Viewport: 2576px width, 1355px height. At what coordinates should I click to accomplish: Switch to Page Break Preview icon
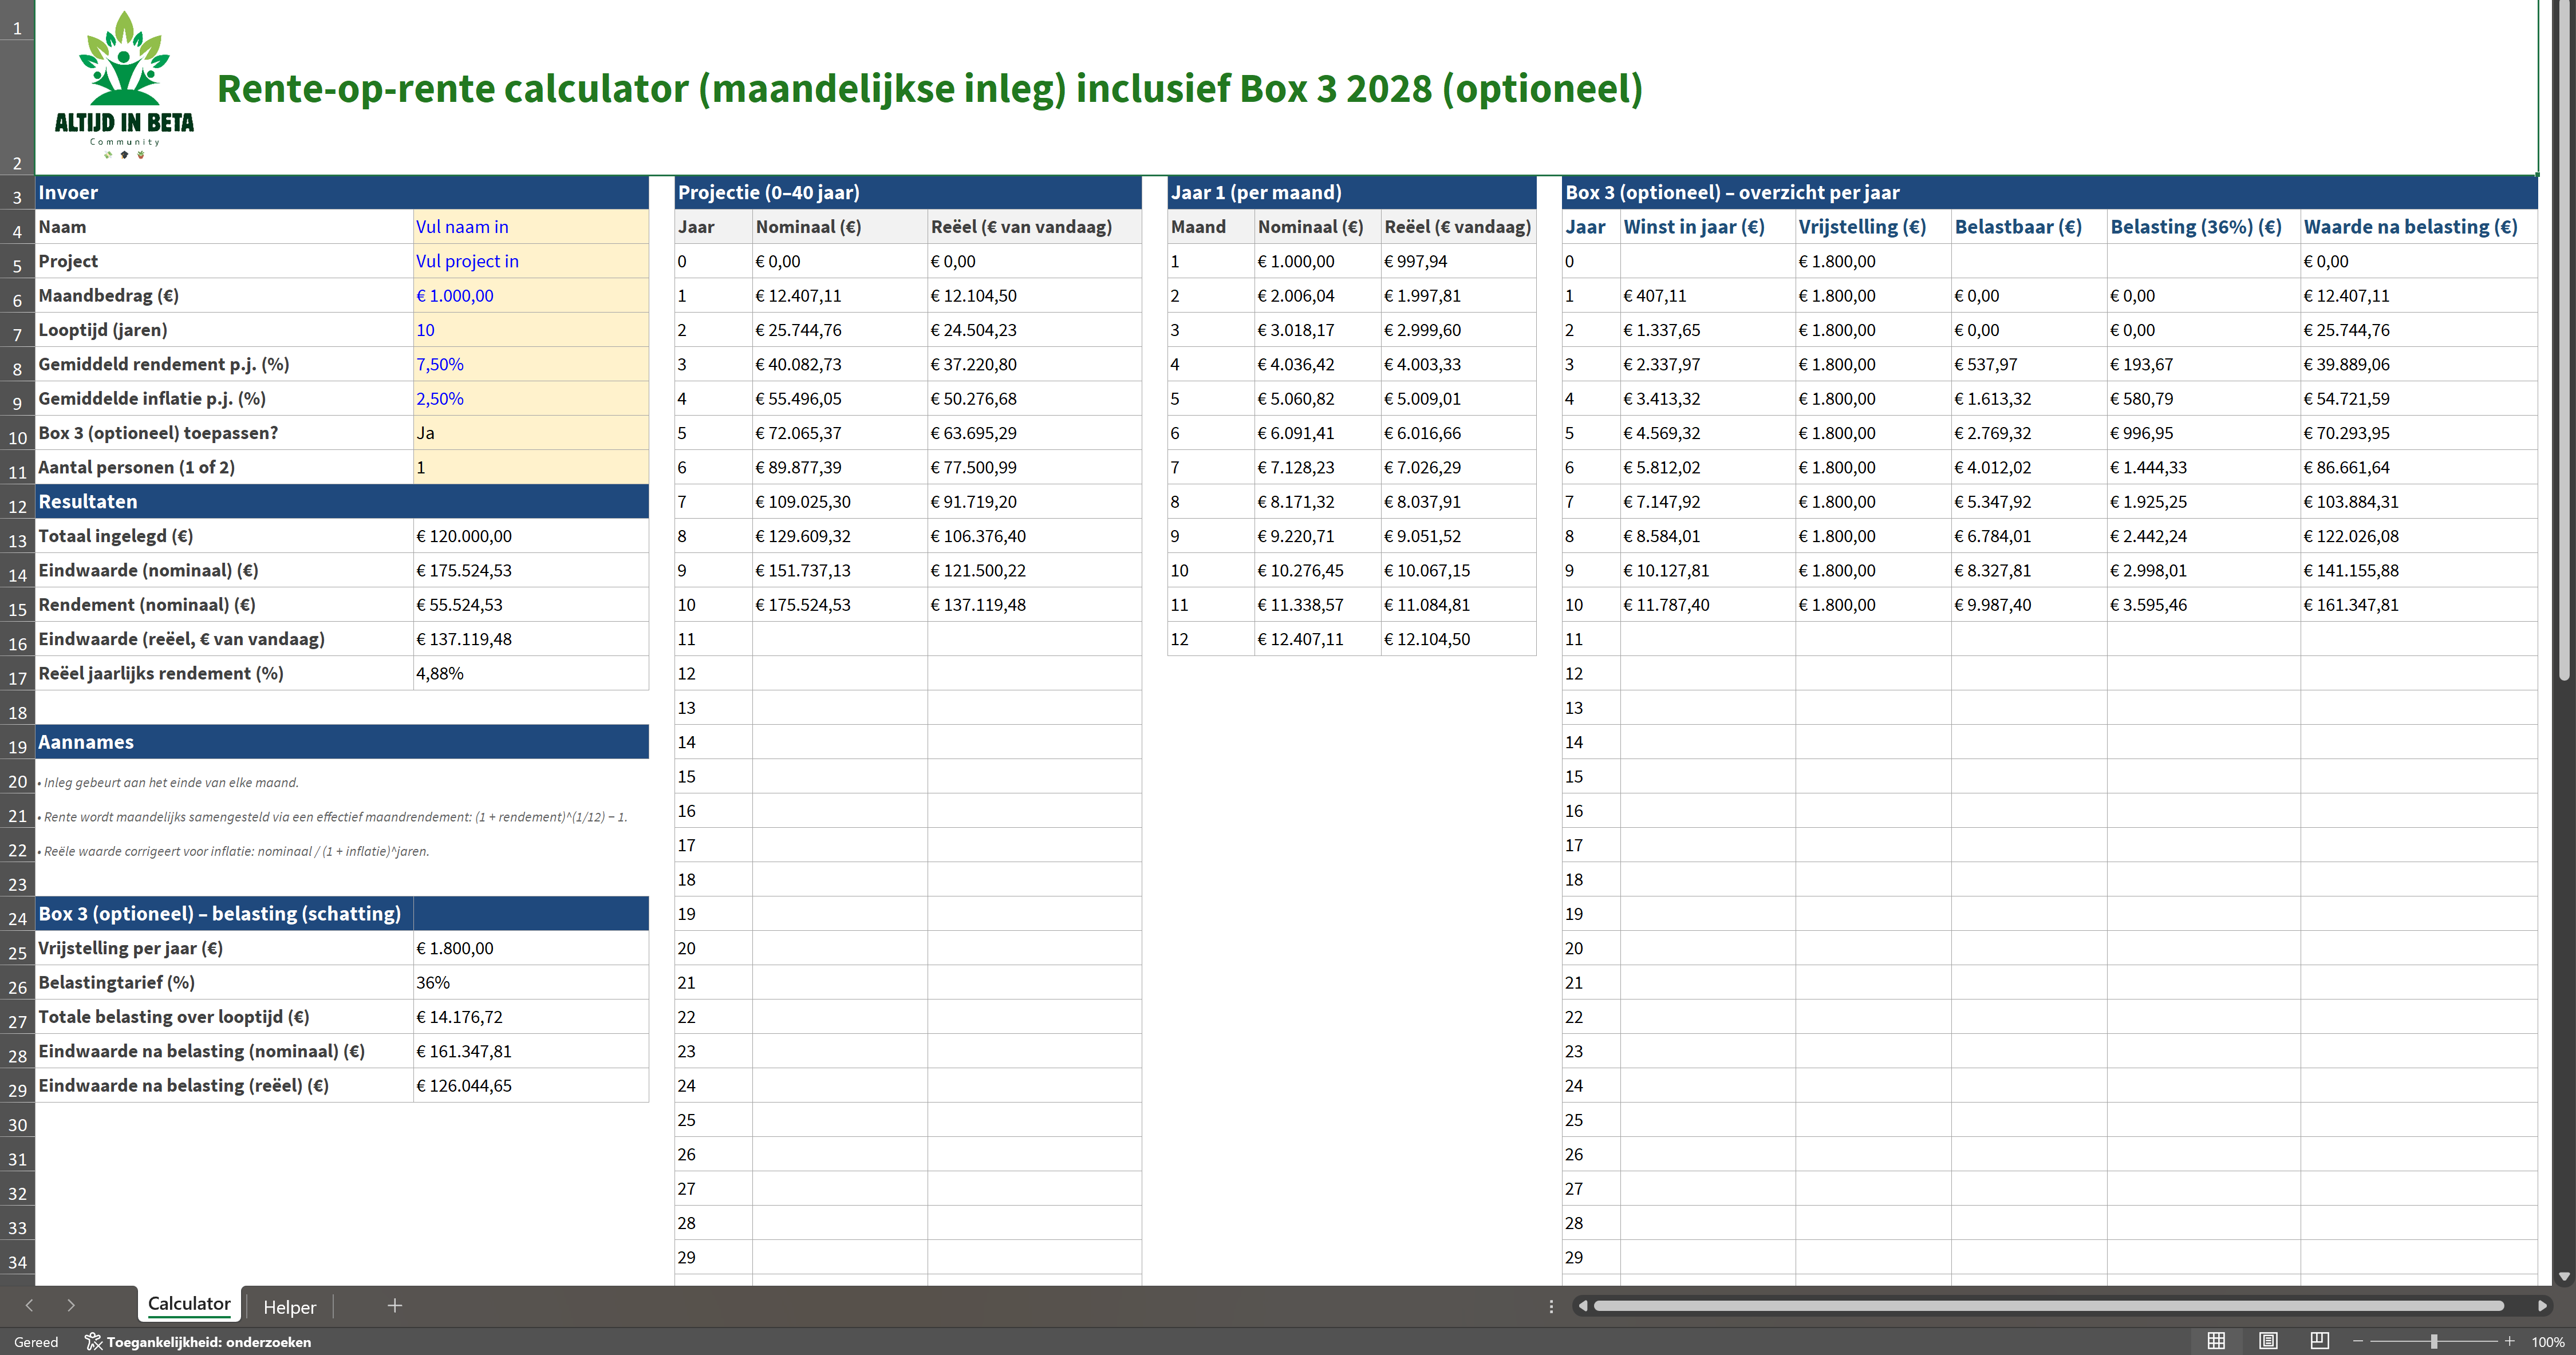pyautogui.click(x=2320, y=1341)
